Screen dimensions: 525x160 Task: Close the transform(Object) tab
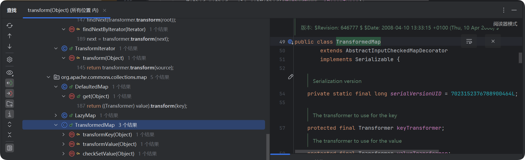tap(105, 10)
